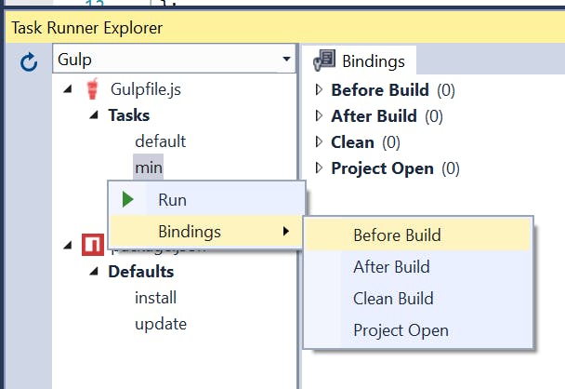Collapse the Defaults node
Viewport: 565px width, 389px height.
94,271
